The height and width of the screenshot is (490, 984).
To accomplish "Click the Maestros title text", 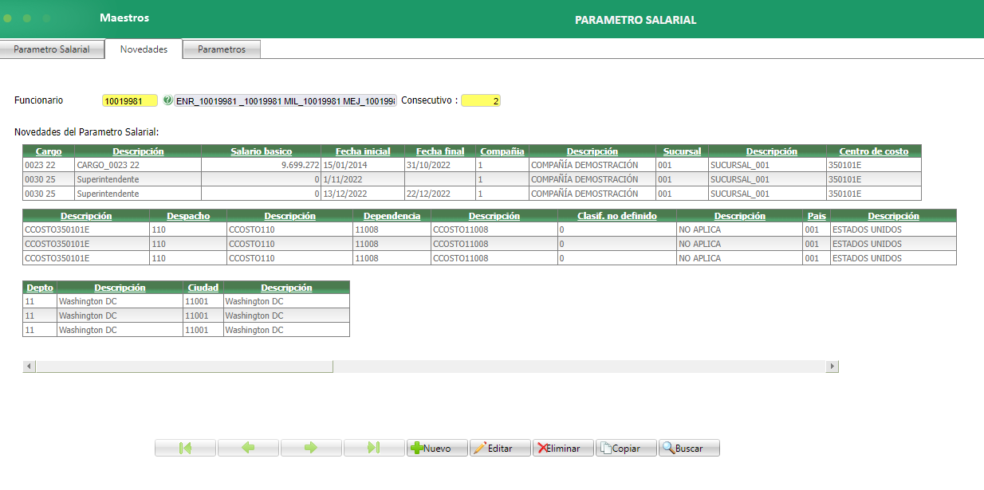I will [x=124, y=18].
